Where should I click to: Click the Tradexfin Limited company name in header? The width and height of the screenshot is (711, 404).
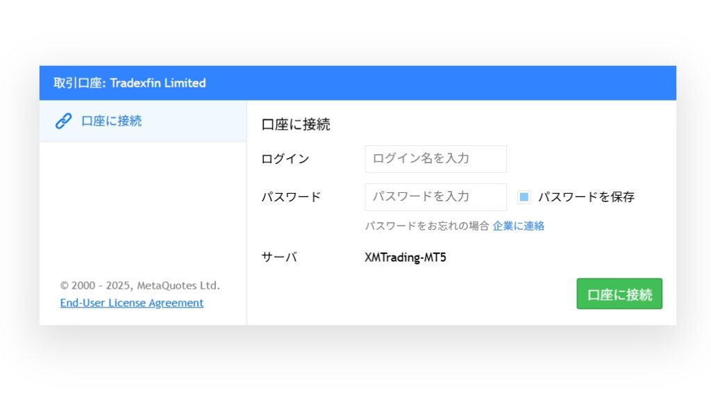(x=158, y=83)
